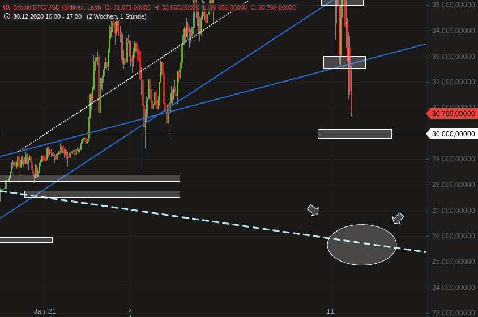Click the clock icon next to date range
478x317 pixels.
point(7,16)
